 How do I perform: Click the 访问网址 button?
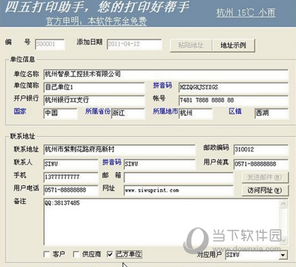coord(265,190)
